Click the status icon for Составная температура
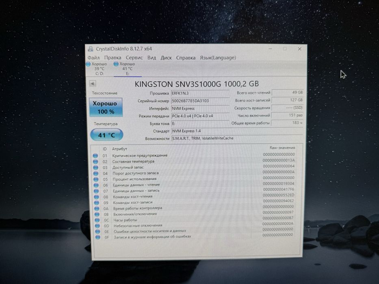 tap(95, 161)
